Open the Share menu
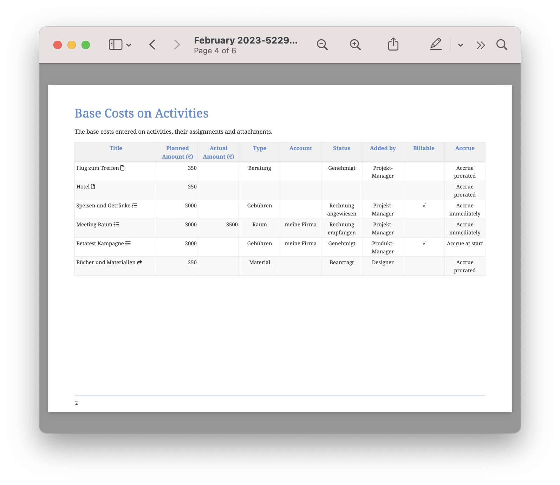 tap(393, 45)
